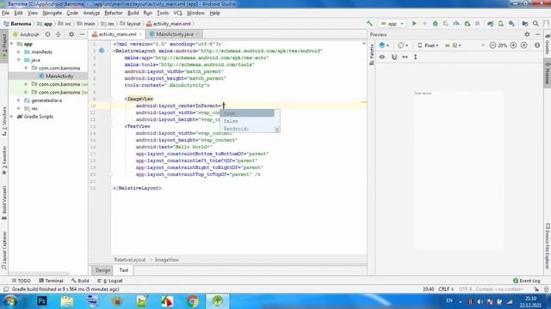This screenshot has height=309, width=551.
Task: Open Preview panel settings gear
Action: pyautogui.click(x=527, y=34)
